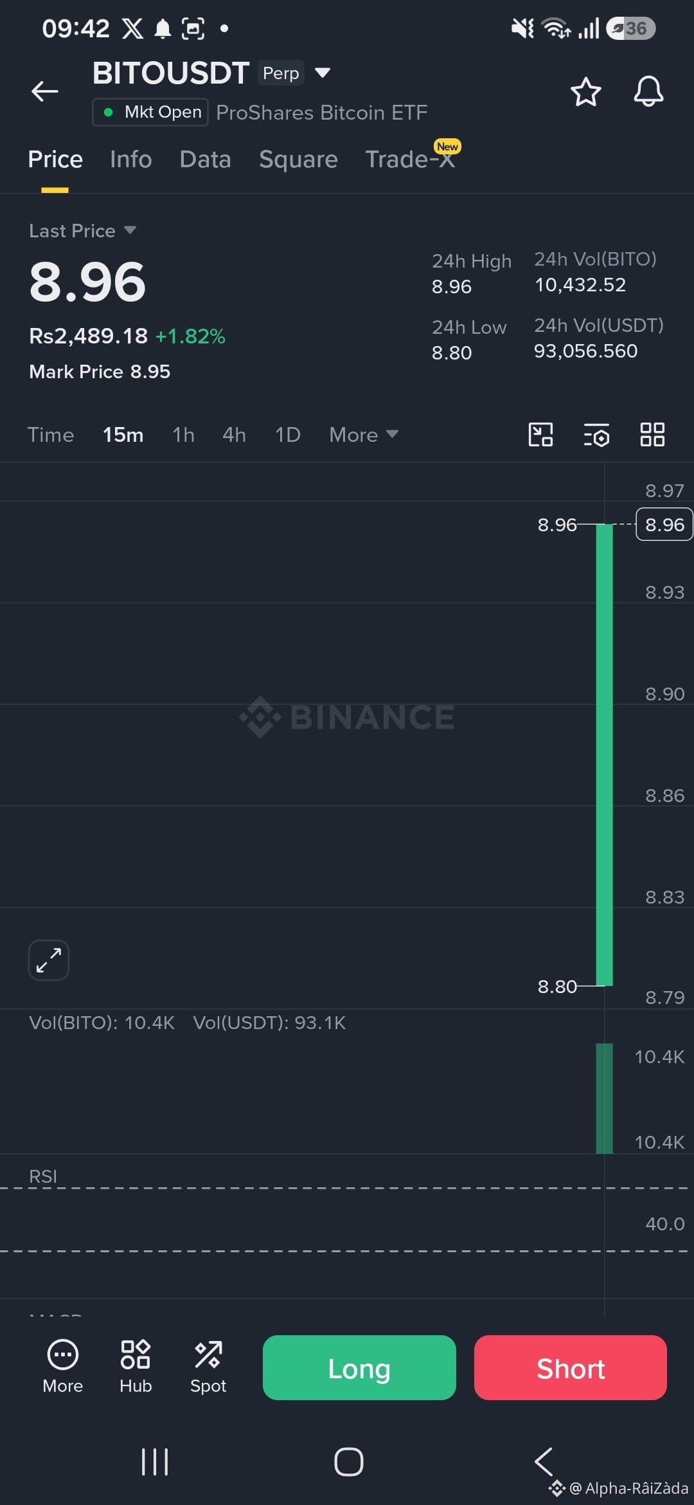Tap the 24h Vol(USDT) value 93,056.560

coord(586,351)
